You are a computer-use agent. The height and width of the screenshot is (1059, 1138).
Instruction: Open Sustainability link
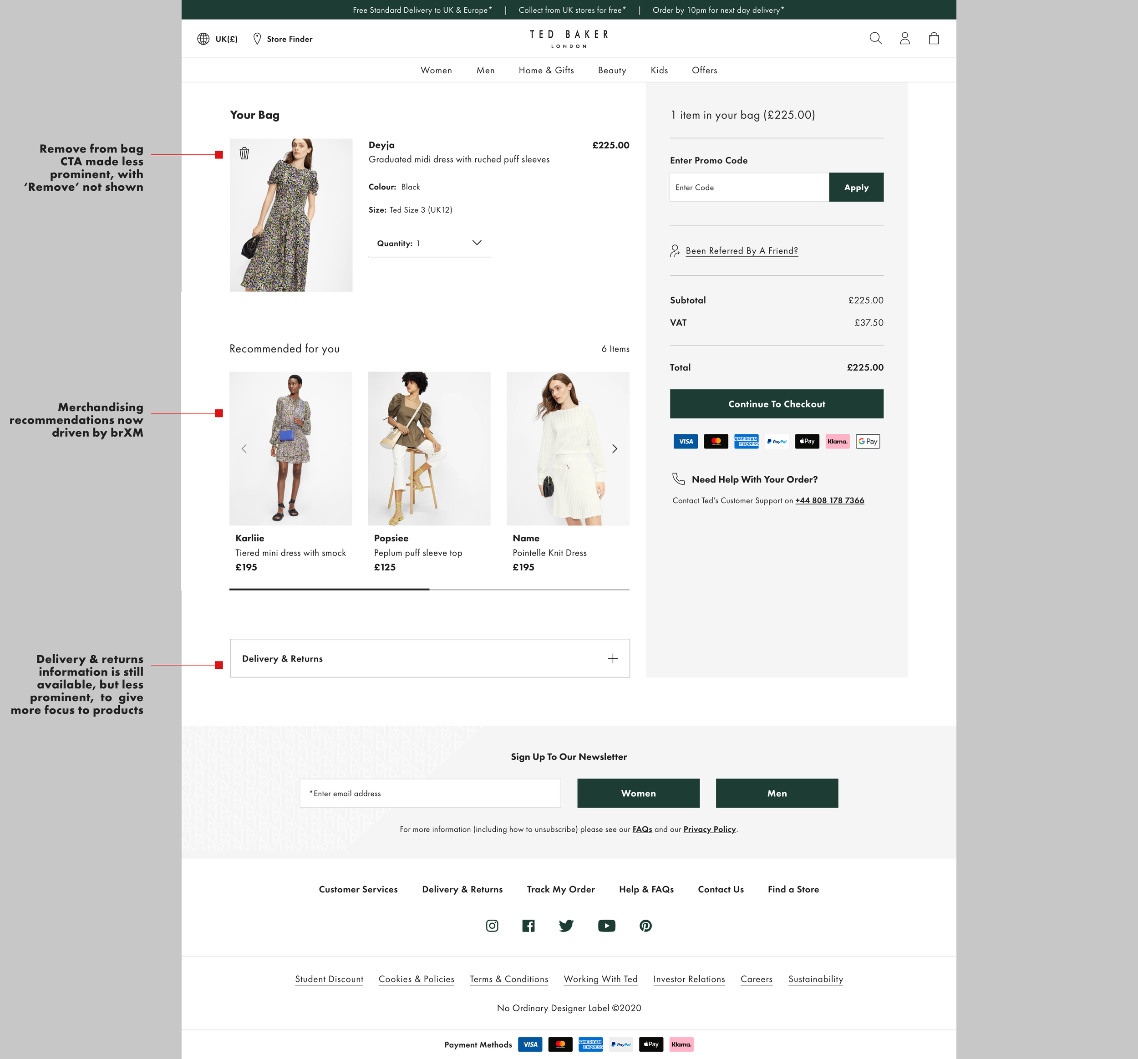816,979
